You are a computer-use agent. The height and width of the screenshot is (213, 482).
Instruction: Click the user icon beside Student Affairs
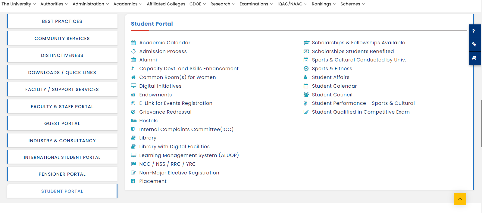tap(305, 77)
